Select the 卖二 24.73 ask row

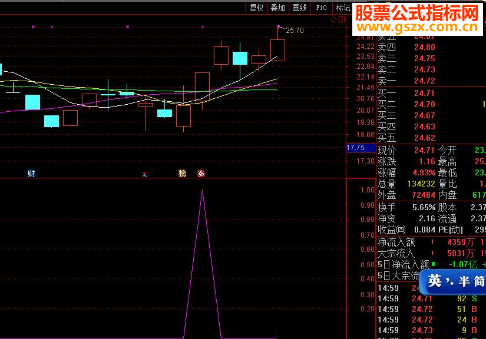(x=431, y=69)
